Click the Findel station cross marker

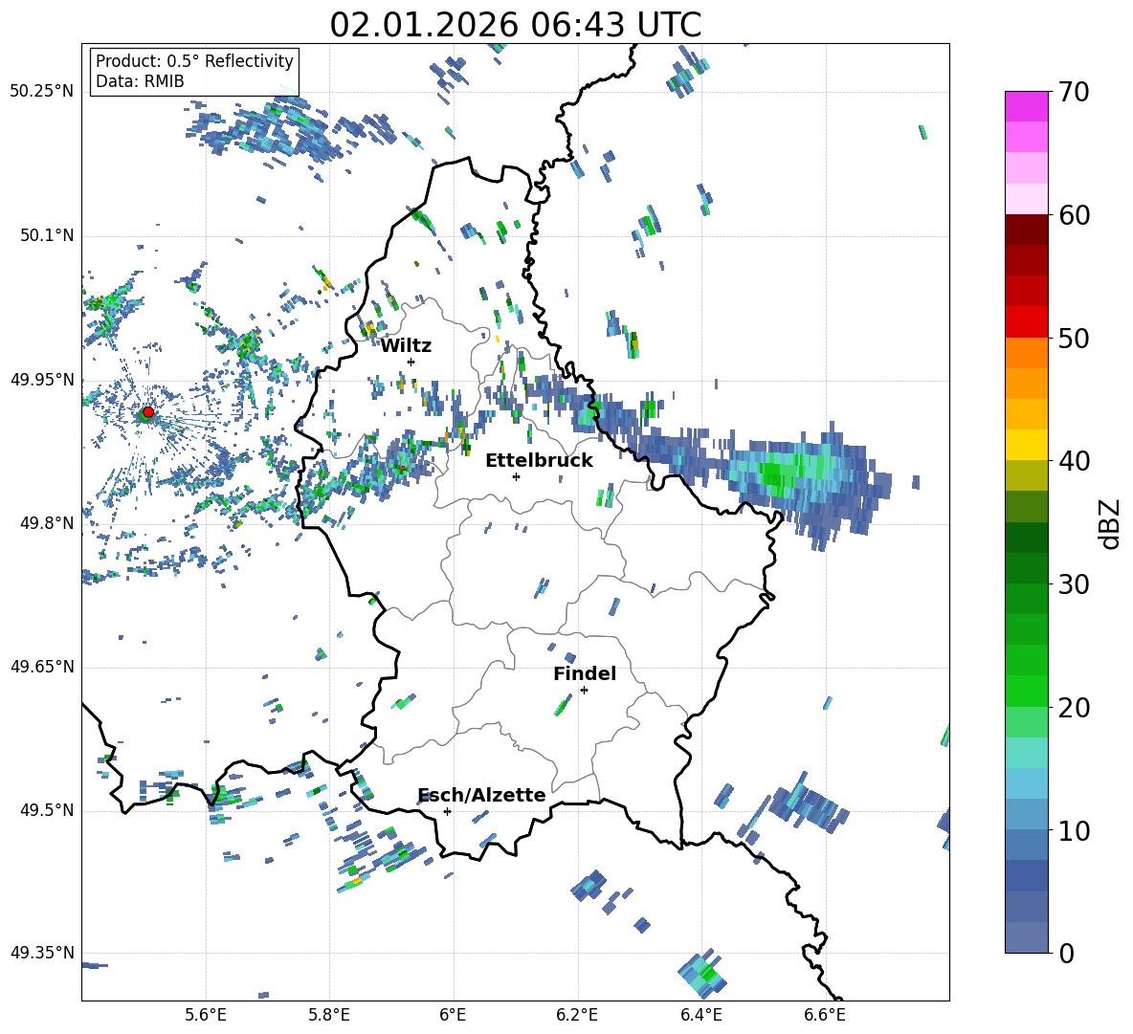pyautogui.click(x=584, y=691)
